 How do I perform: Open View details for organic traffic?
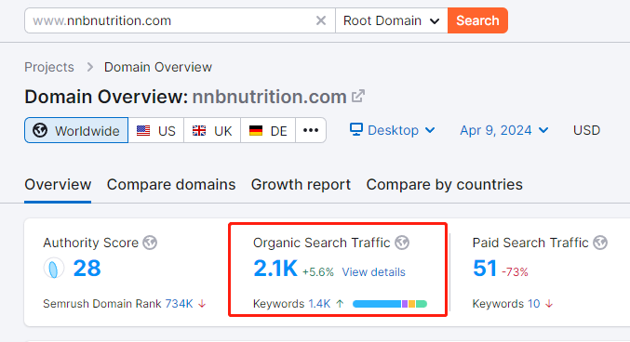click(374, 272)
